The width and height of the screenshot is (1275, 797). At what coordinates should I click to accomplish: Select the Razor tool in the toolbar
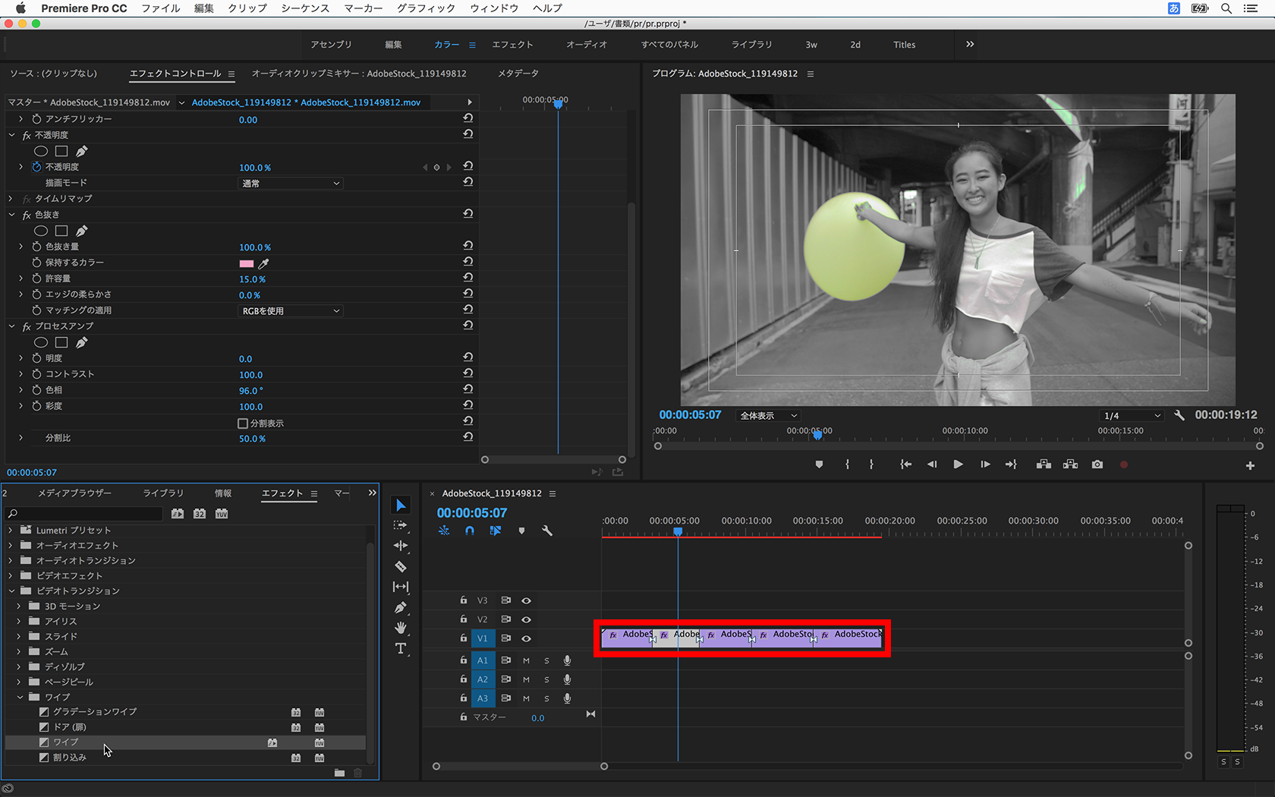coord(401,566)
